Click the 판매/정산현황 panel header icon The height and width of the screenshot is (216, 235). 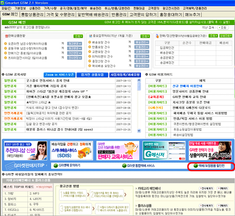[157, 36]
